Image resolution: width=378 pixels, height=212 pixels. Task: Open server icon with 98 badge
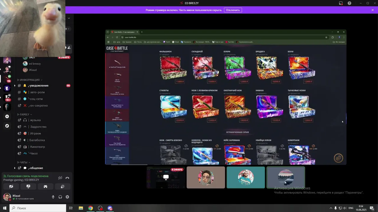tap(7, 78)
